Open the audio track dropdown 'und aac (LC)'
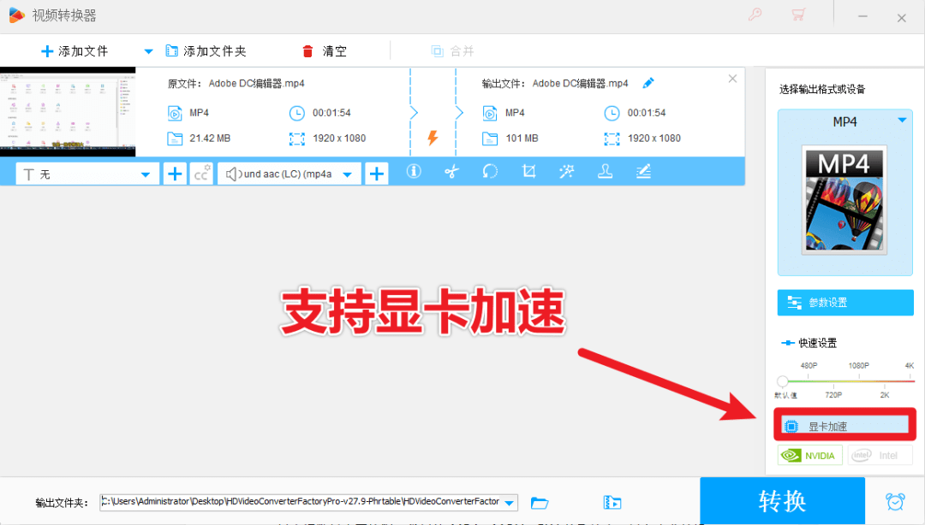The width and height of the screenshot is (925, 525). 289,173
